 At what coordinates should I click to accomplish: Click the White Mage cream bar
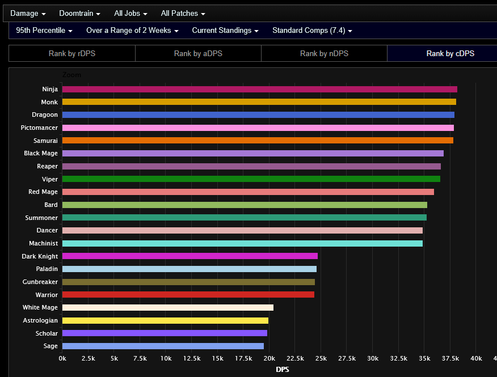click(x=168, y=307)
